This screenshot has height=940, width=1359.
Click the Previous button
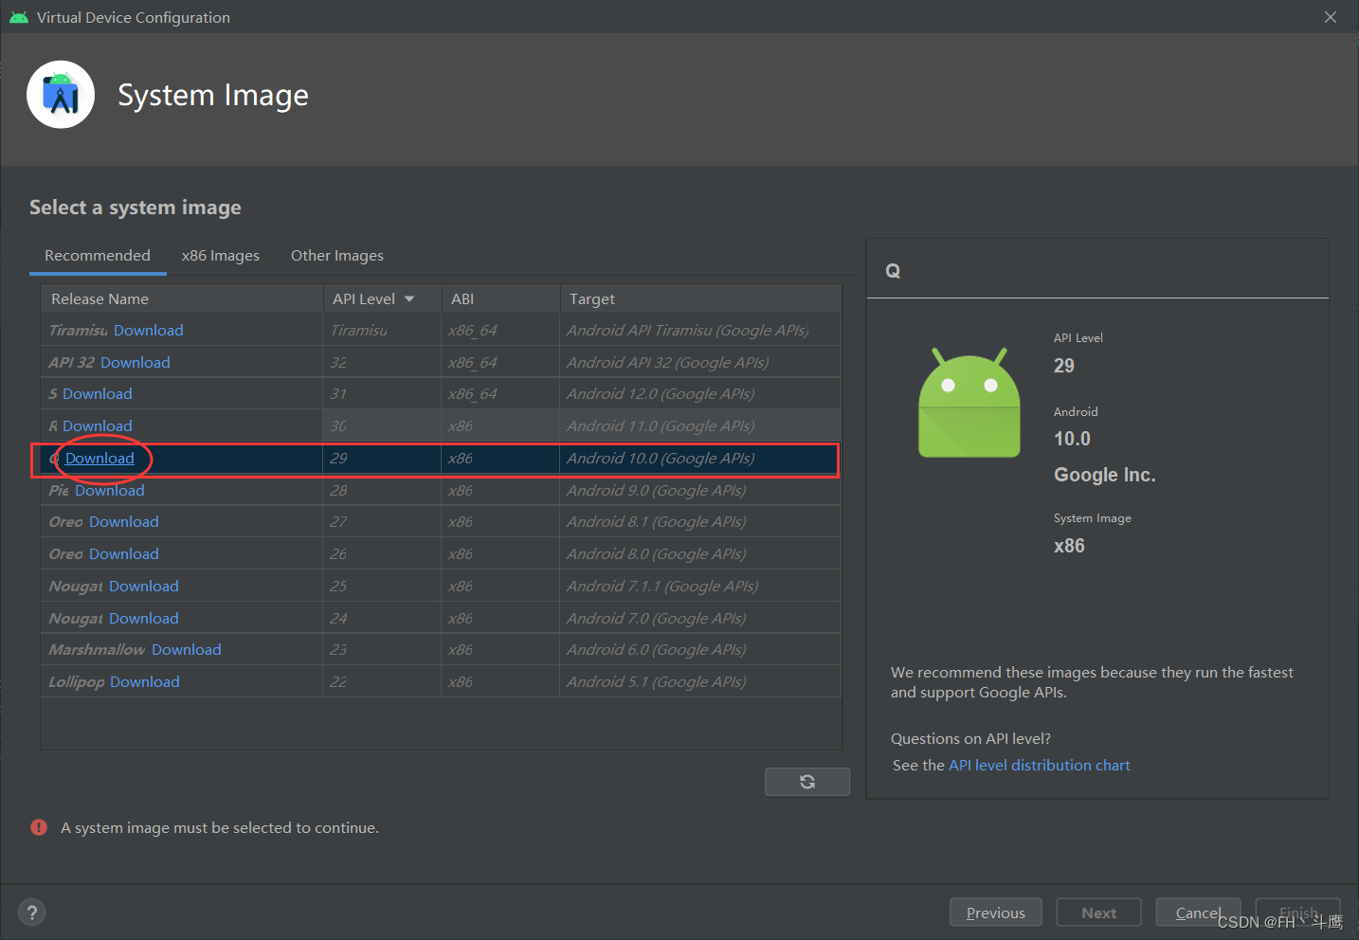[x=996, y=913]
